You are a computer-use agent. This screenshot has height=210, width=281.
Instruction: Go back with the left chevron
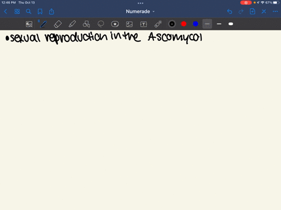coord(5,12)
